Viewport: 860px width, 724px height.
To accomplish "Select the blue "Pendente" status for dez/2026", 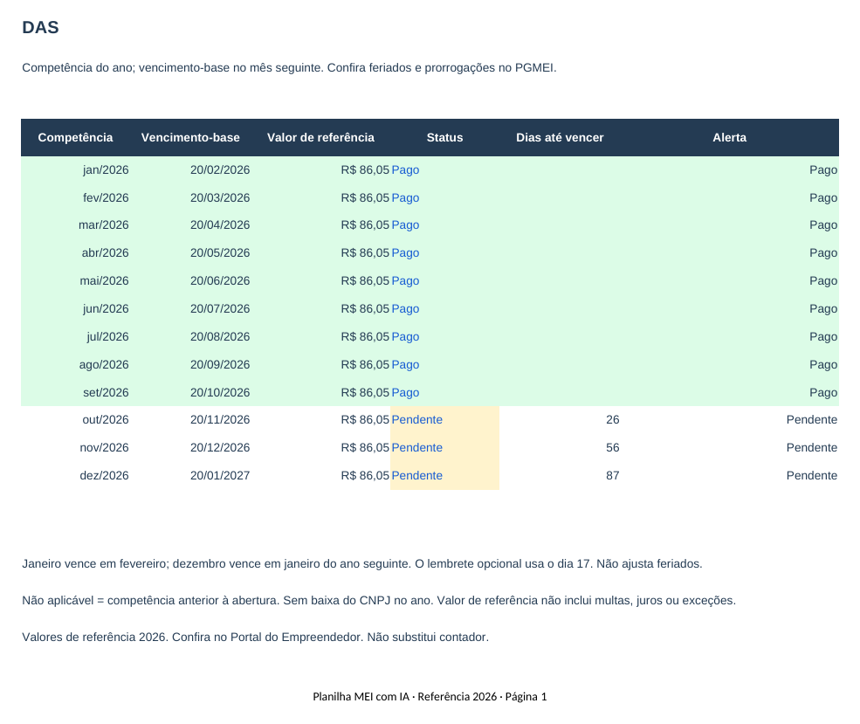I will coord(416,476).
